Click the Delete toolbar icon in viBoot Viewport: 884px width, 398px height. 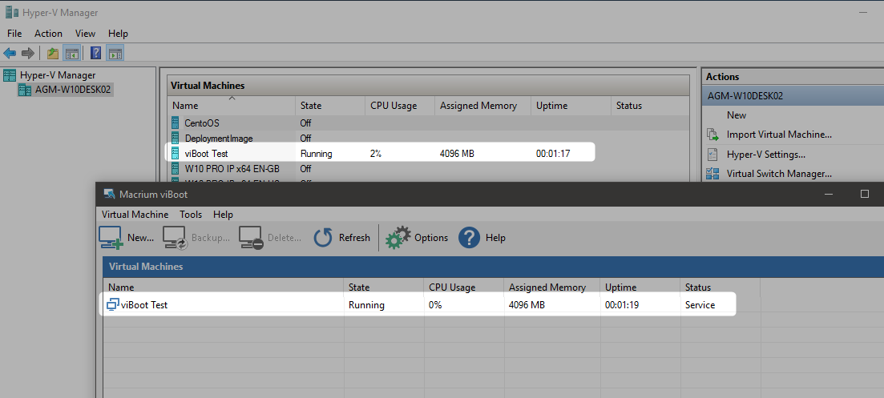[251, 238]
